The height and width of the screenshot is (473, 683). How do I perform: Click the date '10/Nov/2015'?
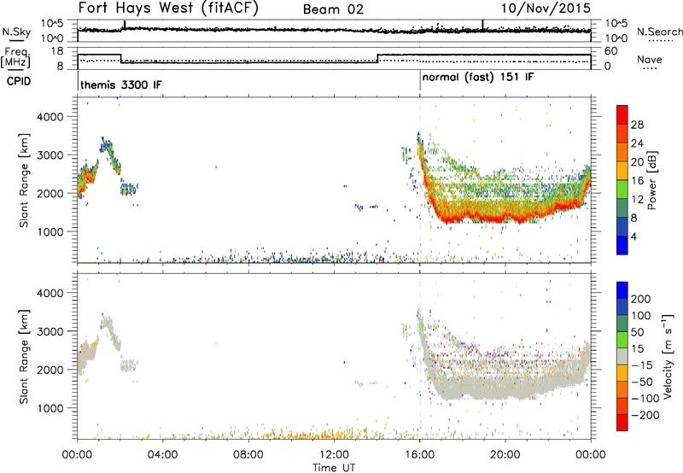pyautogui.click(x=546, y=9)
